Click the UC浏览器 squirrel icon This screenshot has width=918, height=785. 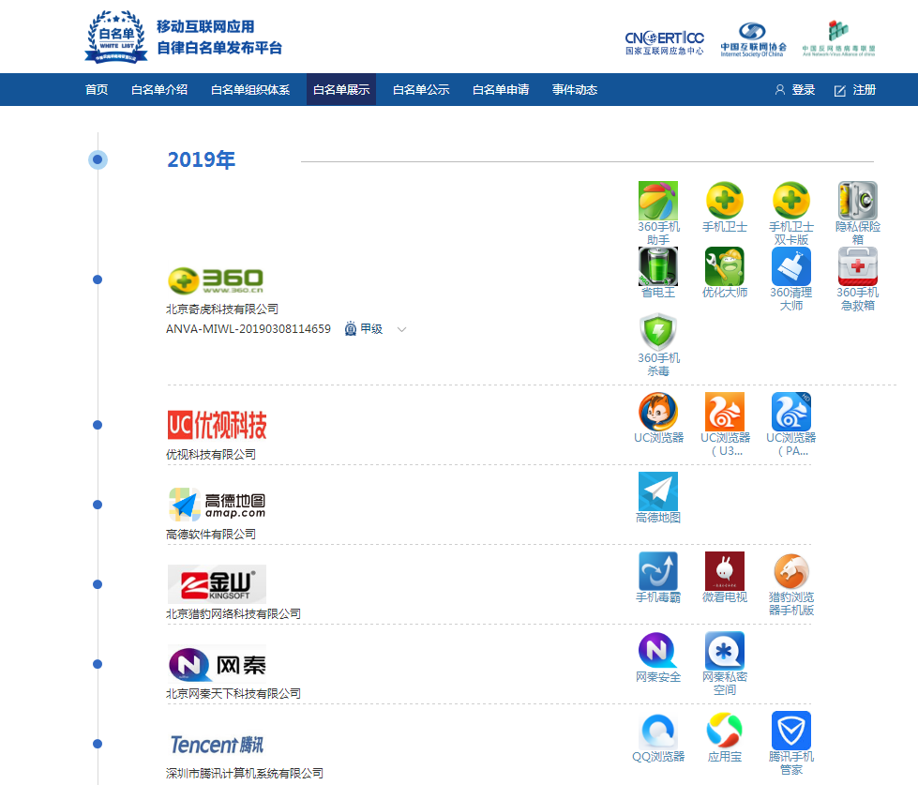click(657, 412)
